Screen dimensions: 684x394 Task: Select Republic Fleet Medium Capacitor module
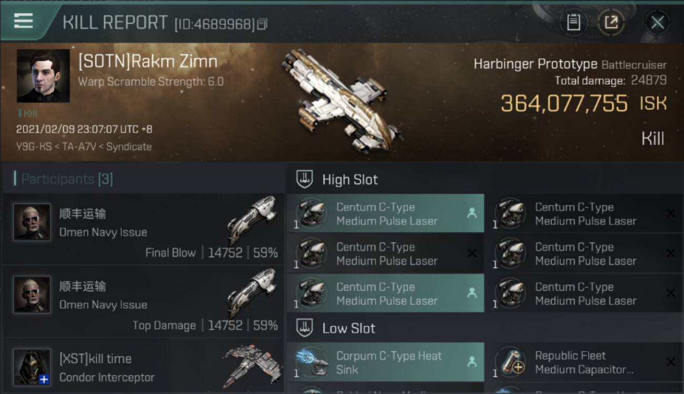[x=584, y=362]
